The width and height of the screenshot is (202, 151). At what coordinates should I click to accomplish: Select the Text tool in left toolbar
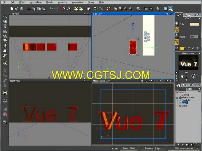[x=5, y=26]
